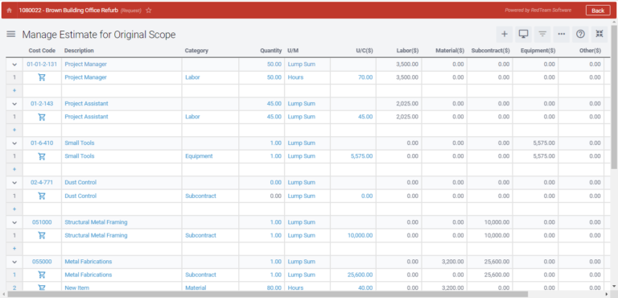Viewport: 618px width, 298px height.
Task: Collapse the 055000 Metal Fabrications group
Action: coord(14,262)
